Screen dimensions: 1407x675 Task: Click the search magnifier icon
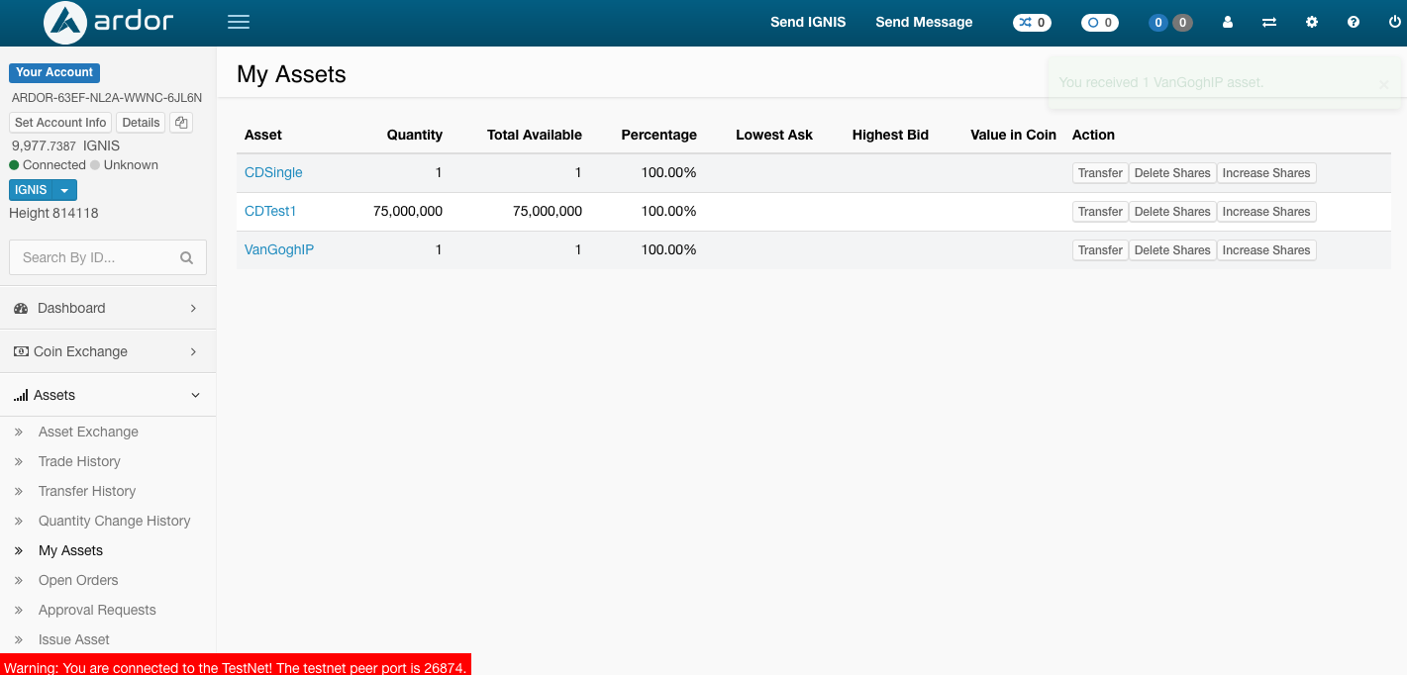pyautogui.click(x=186, y=257)
